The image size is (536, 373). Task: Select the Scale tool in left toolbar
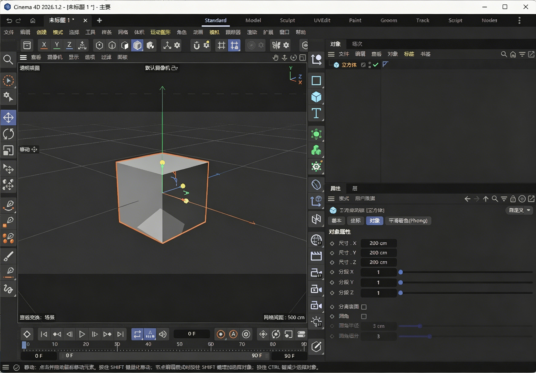coord(8,150)
